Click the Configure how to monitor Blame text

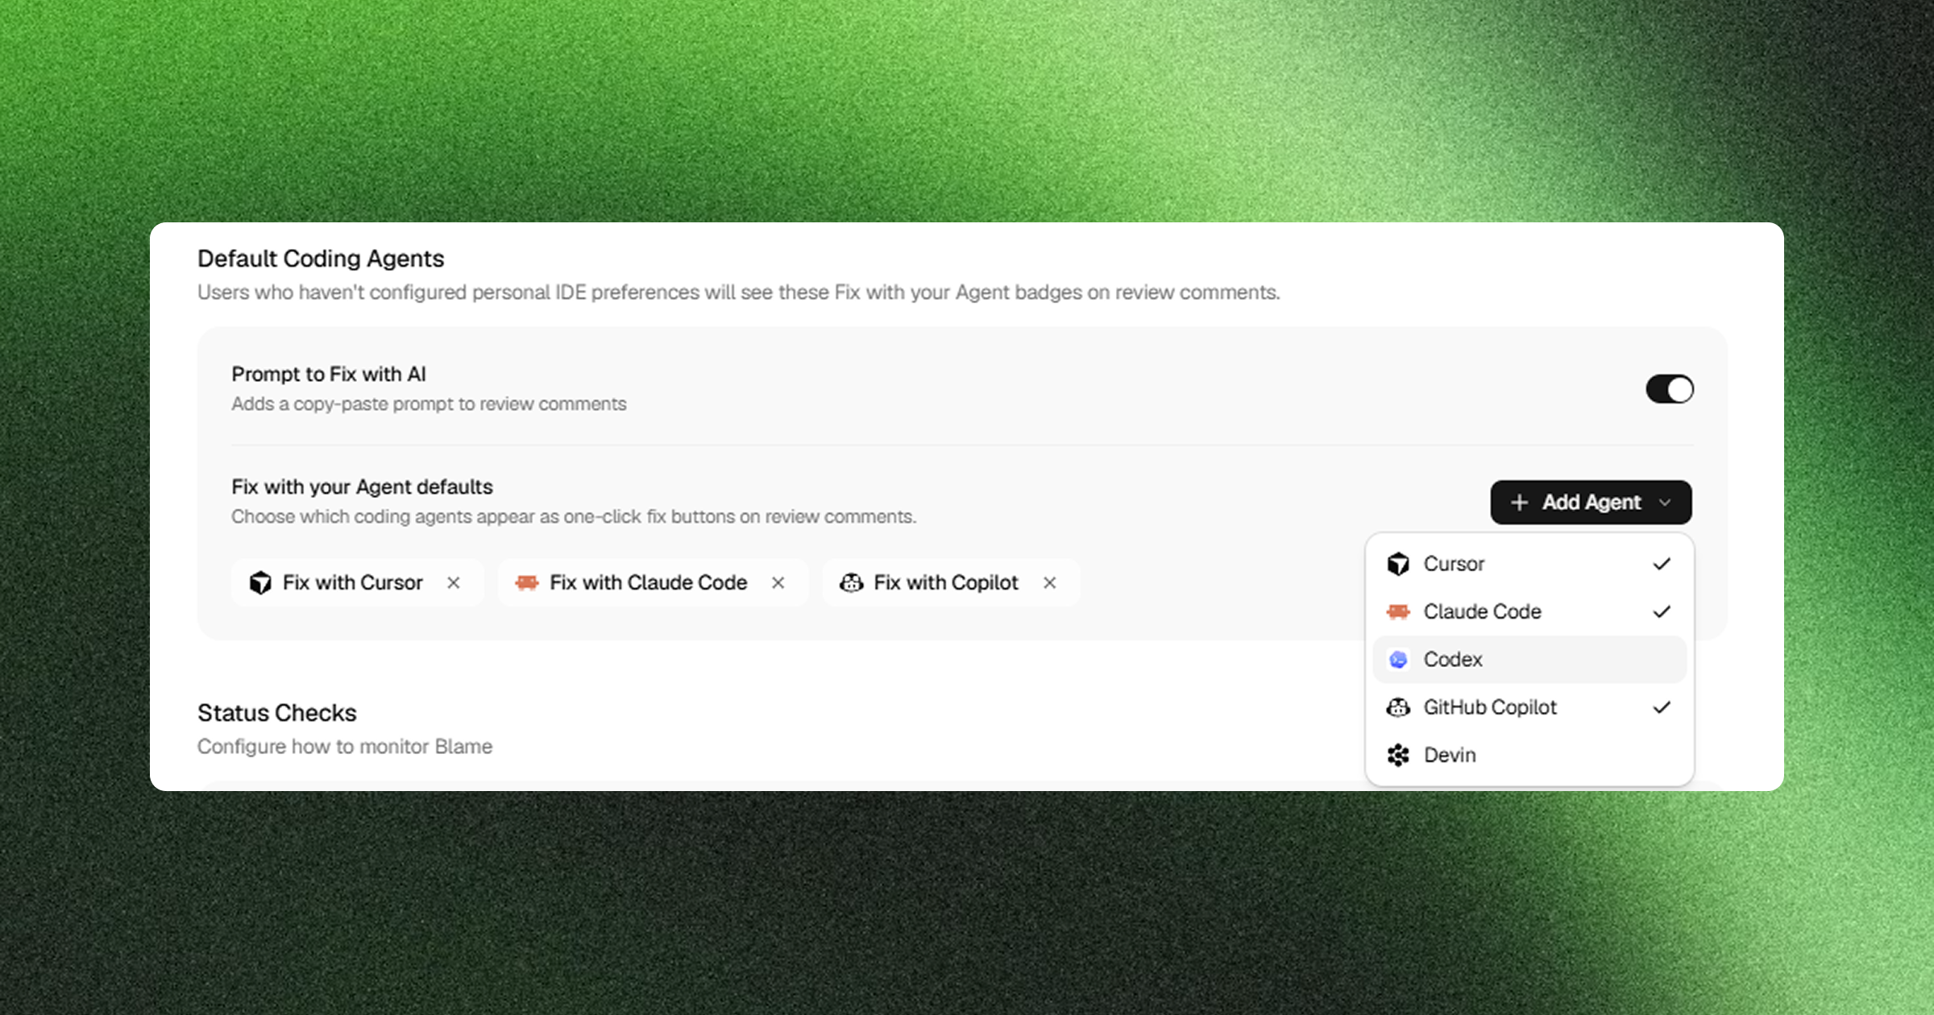tap(345, 747)
